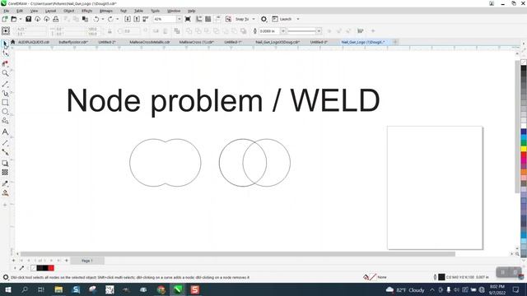Select the Connector tool
The image size is (527, 296).
pos(5,152)
